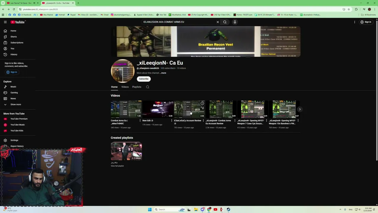Open options for MYST-Weapon 7 Case video

[x=266, y=121]
